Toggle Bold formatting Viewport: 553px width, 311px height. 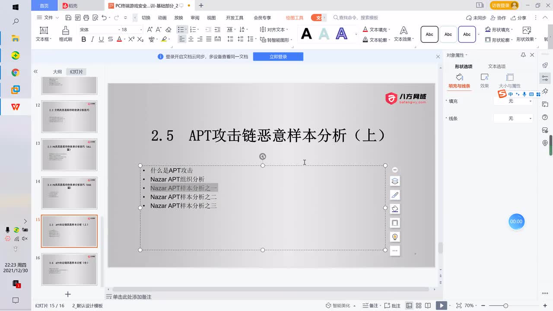83,39
